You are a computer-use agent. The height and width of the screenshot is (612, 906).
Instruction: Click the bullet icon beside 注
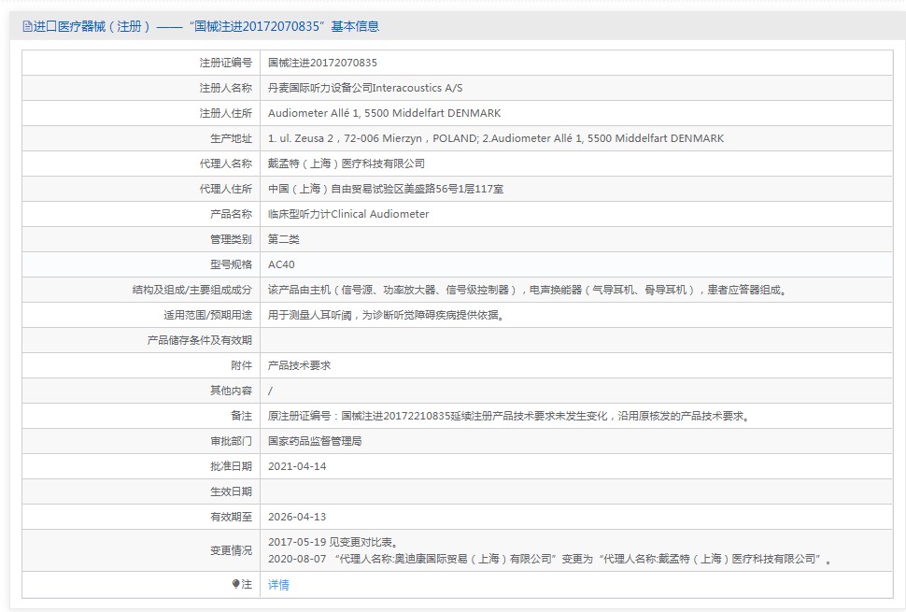point(236,584)
